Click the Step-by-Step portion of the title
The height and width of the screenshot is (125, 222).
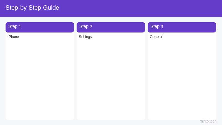(23, 8)
